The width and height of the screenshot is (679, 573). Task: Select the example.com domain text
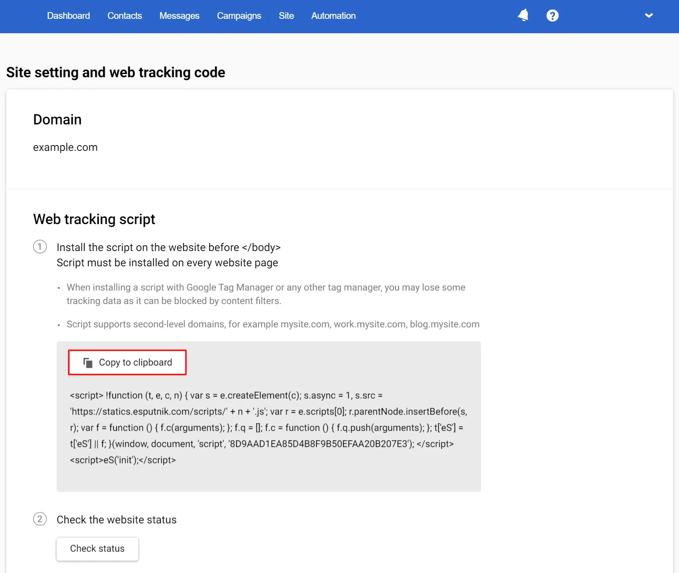(65, 147)
